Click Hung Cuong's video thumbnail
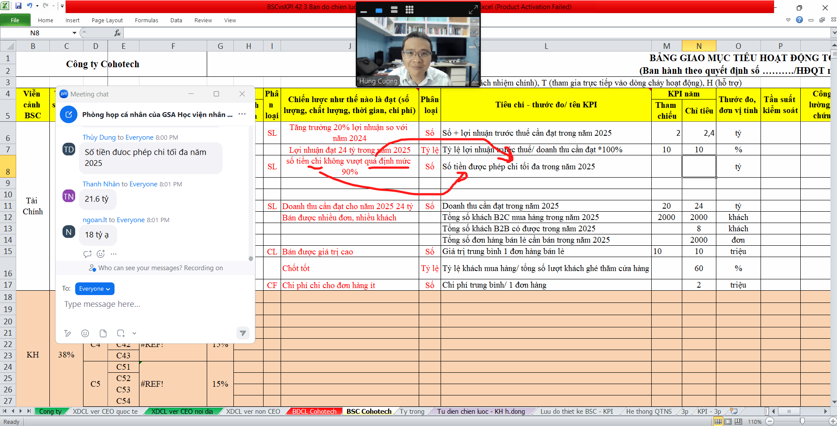837x426 pixels. click(418, 52)
